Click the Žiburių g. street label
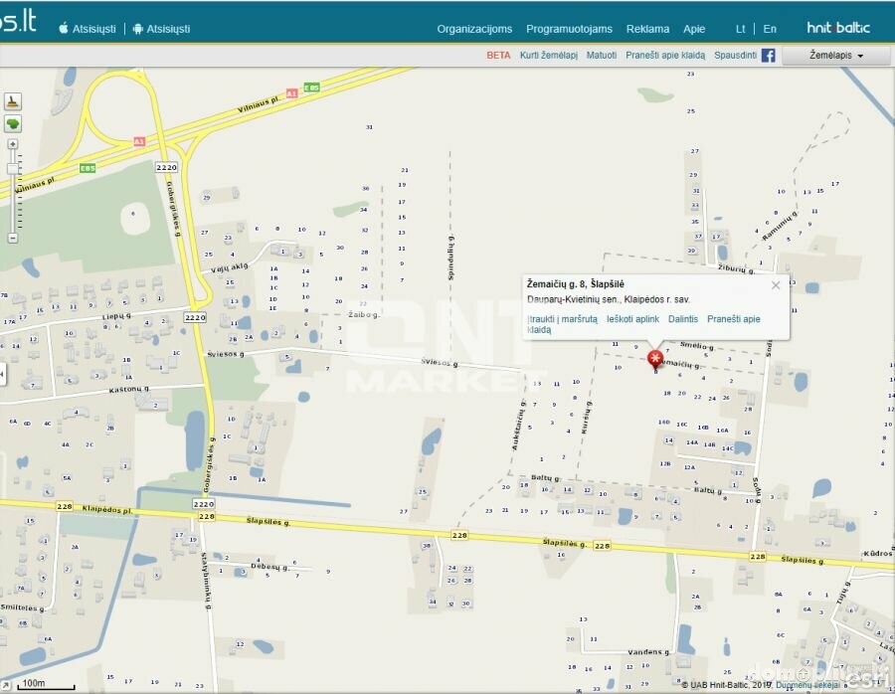Screen dimensions: 895x694 pyautogui.click(x=736, y=268)
